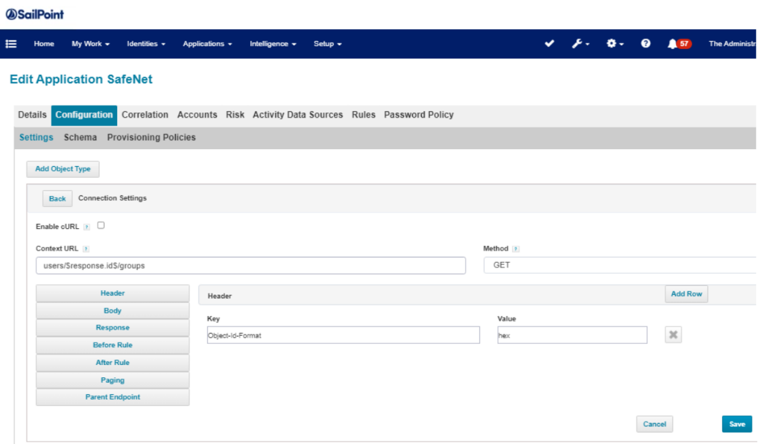Viewport: 759px width, 444px height.
Task: Open the wrench debug tools menu
Action: coord(580,44)
